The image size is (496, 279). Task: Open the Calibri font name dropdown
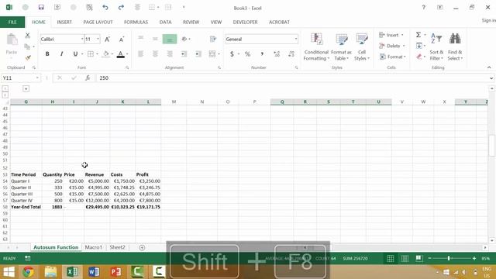pyautogui.click(x=82, y=39)
